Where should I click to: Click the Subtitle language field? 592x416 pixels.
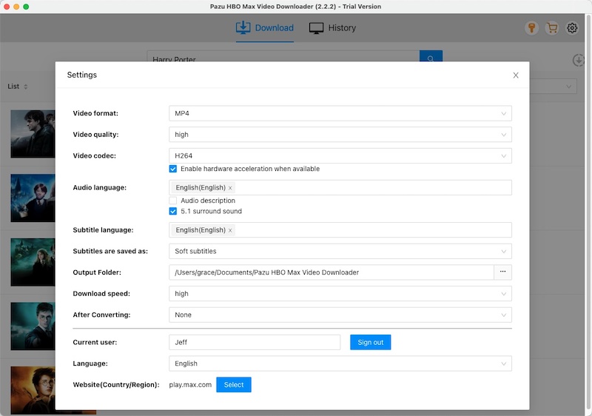pyautogui.click(x=340, y=230)
